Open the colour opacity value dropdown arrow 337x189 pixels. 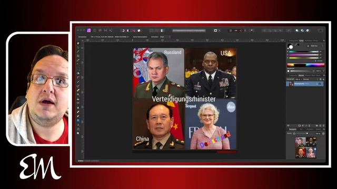pyautogui.click(x=324, y=71)
